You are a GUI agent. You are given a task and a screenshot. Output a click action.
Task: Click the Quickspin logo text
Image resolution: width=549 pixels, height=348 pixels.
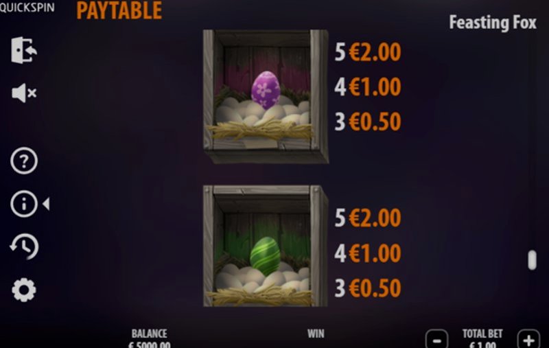(x=27, y=7)
